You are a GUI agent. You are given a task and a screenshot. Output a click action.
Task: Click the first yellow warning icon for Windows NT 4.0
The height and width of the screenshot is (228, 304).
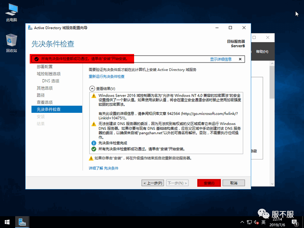click(x=94, y=96)
